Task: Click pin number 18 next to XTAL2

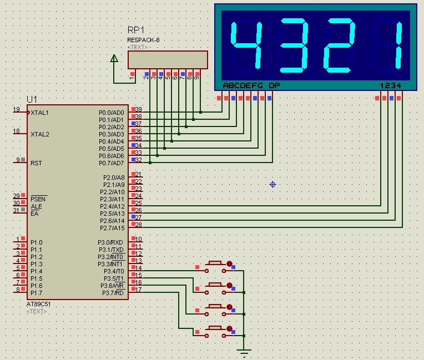Action: [16, 131]
